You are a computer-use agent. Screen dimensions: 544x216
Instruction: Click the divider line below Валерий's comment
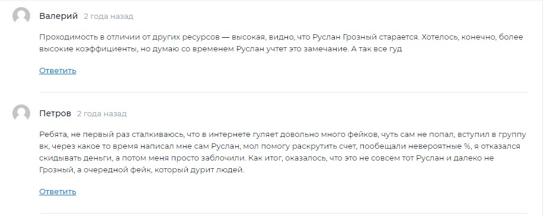pos(283,92)
